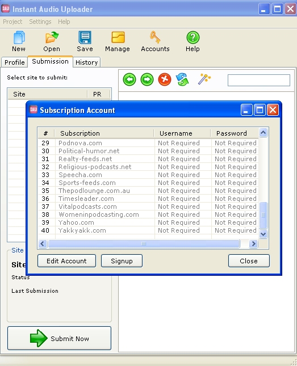Close the dialog using the Close button
297x366 pixels.
pyautogui.click(x=249, y=260)
